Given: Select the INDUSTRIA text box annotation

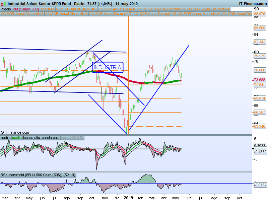Looking at the screenshot, I should point(108,67).
